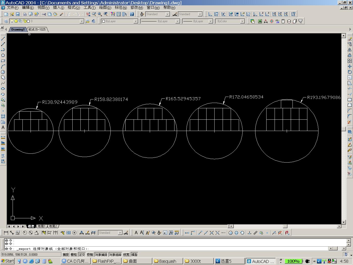
Task: Click the Print (plot) icon
Action: pos(25,14)
